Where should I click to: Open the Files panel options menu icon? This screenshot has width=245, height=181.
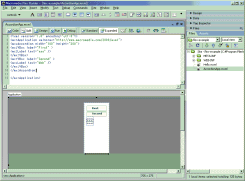(x=241, y=28)
